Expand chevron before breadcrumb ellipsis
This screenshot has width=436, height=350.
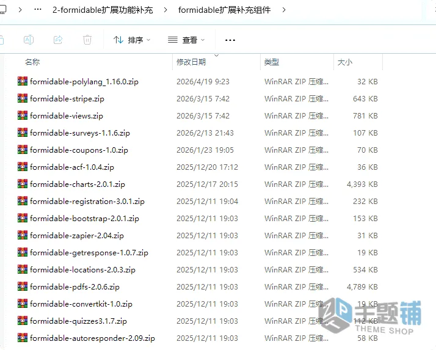coord(20,10)
